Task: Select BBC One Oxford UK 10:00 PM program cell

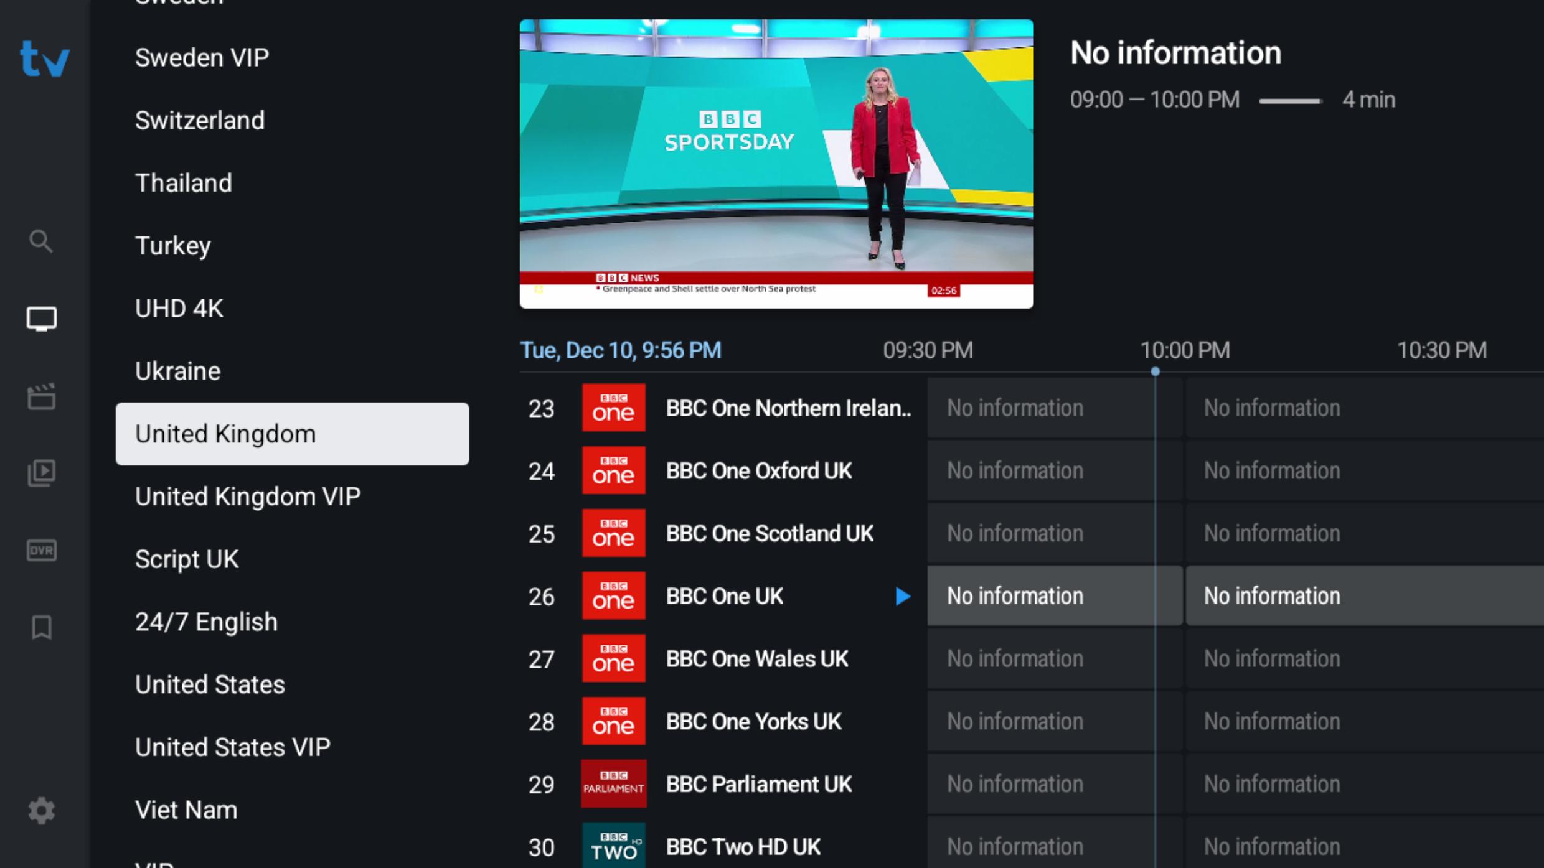Action: pos(1365,471)
